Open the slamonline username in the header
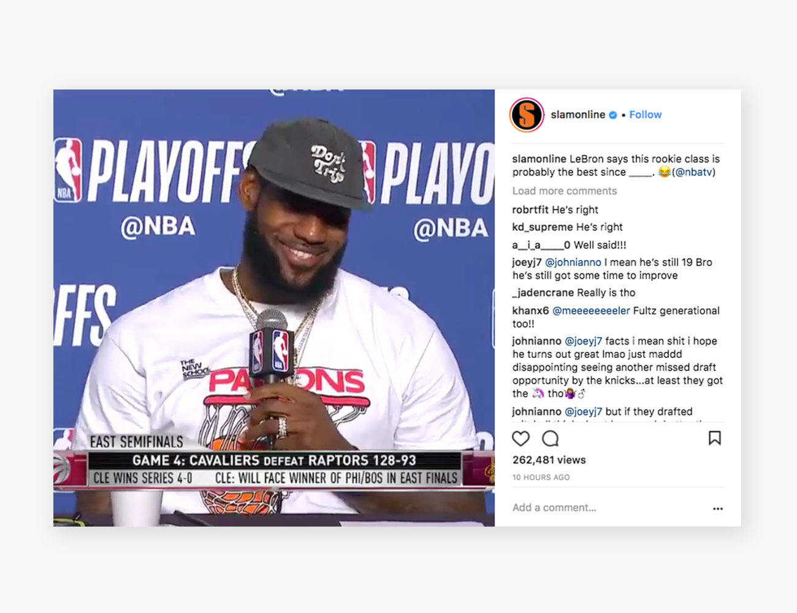Viewport: 797px width, 613px height. pos(578,115)
